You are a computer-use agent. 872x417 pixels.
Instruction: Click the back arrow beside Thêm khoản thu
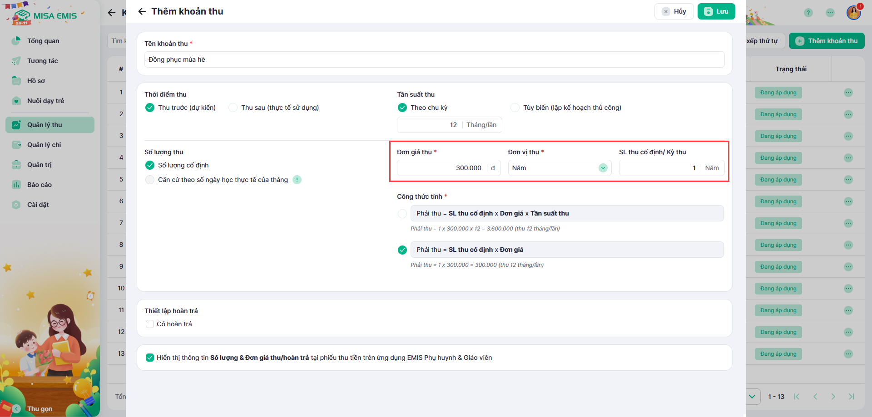click(x=142, y=11)
